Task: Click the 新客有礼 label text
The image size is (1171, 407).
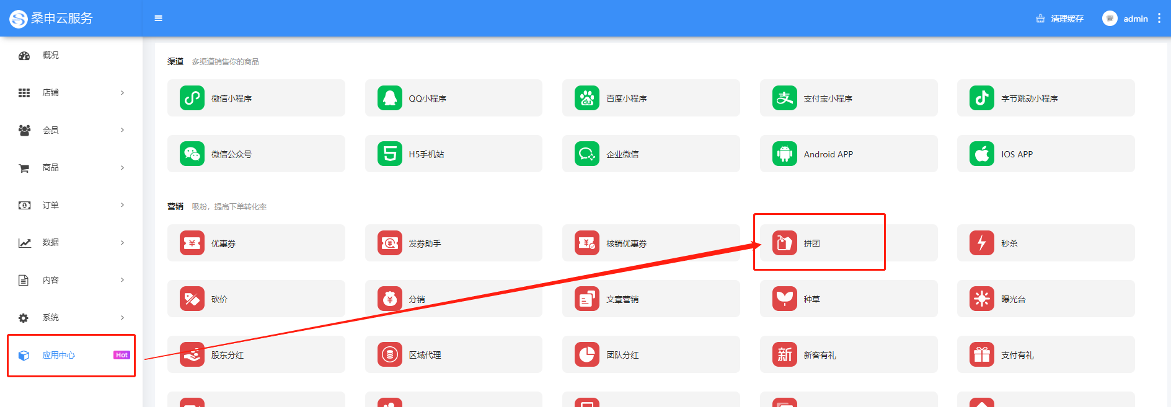Action: click(820, 355)
